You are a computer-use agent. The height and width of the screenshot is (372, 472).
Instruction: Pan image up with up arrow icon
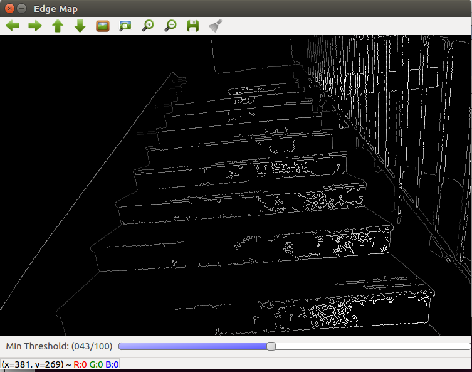[58, 26]
